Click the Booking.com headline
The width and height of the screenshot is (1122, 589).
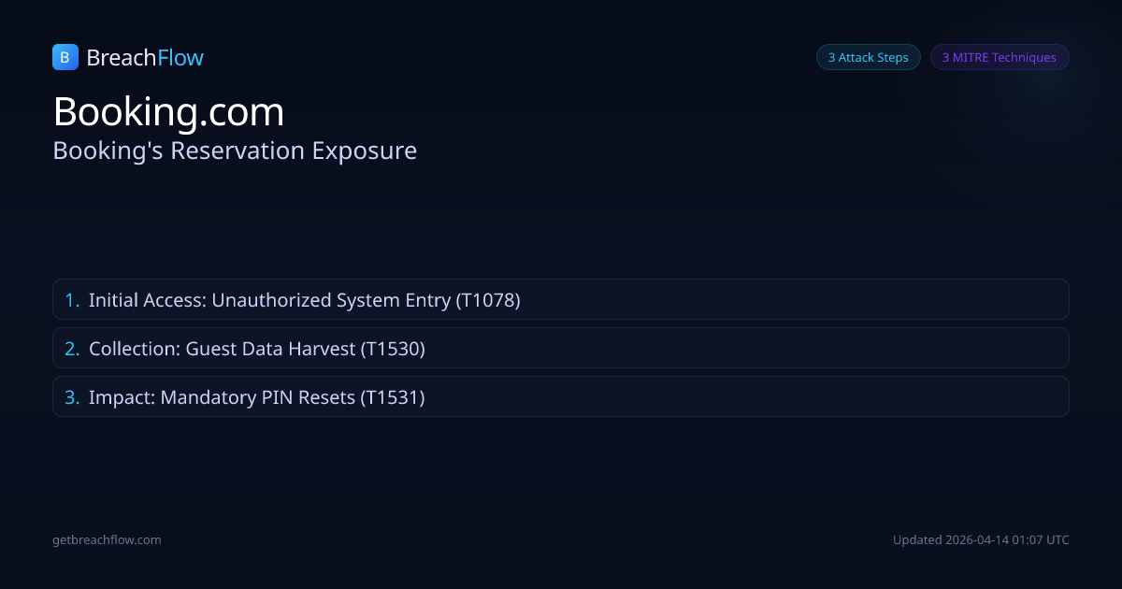168,112
